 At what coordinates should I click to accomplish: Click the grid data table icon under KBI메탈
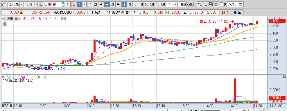point(5,24)
